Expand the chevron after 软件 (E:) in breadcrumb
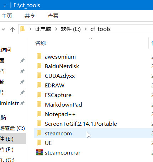The height and width of the screenshot is (162, 153). click(85, 29)
